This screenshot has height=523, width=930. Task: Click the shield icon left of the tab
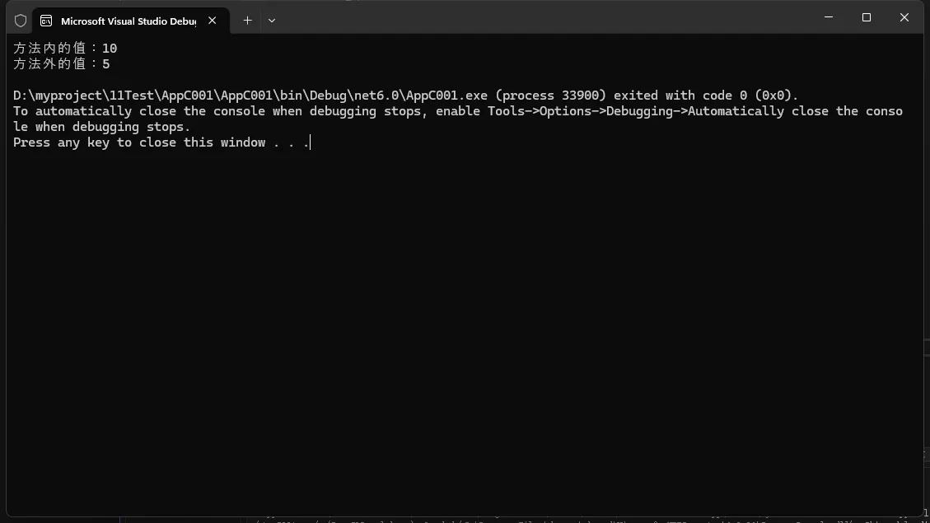pyautogui.click(x=21, y=21)
